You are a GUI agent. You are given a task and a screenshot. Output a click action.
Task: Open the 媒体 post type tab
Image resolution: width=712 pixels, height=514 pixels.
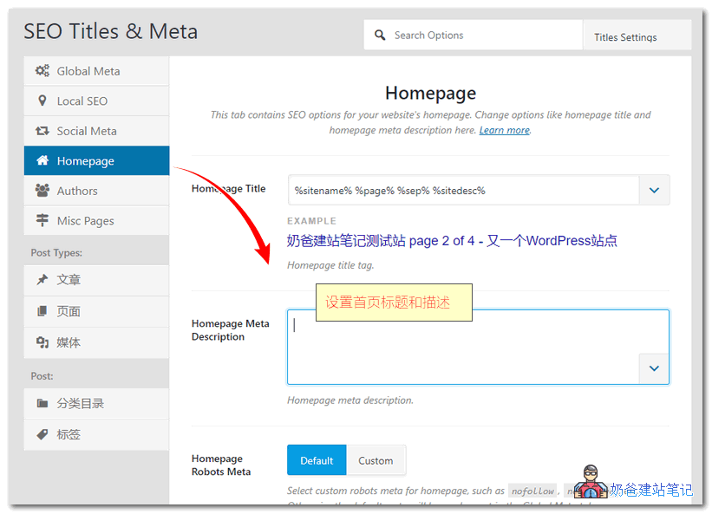pyautogui.click(x=69, y=342)
